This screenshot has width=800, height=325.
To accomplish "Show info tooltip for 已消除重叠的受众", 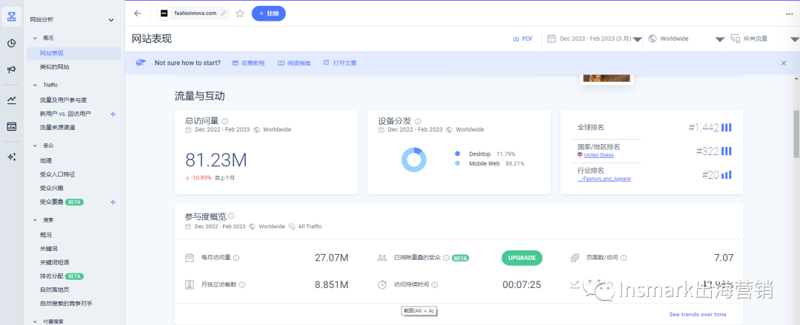I will [446, 258].
